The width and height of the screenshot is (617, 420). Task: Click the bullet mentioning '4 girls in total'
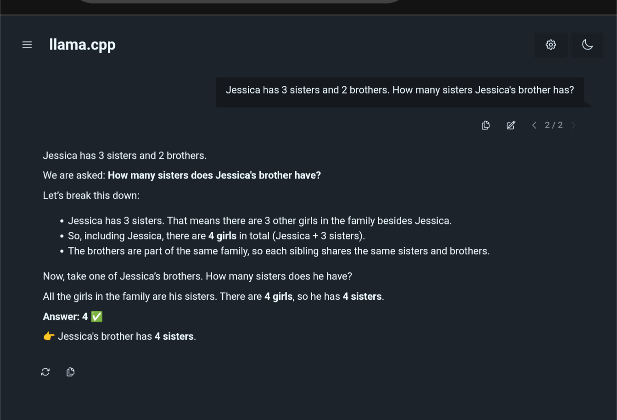(x=216, y=236)
